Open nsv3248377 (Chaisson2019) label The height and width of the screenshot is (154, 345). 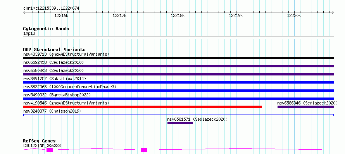pos(52,111)
